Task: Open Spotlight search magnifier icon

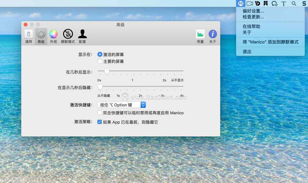Action: [x=294, y=3]
